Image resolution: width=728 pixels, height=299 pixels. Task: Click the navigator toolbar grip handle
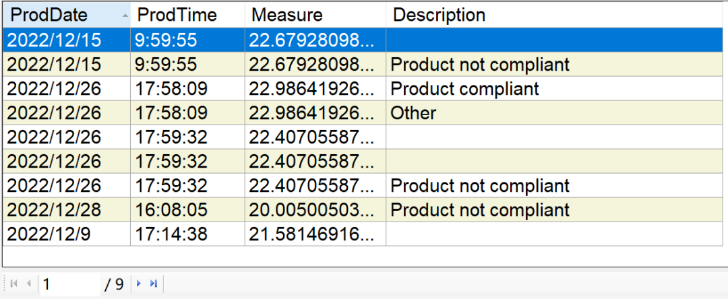click(x=3, y=284)
